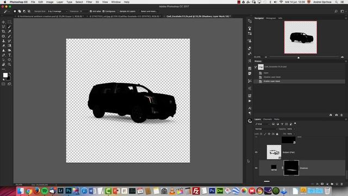This screenshot has width=348, height=196.
Task: Click the foreground color swatch
Action: pos(5,75)
